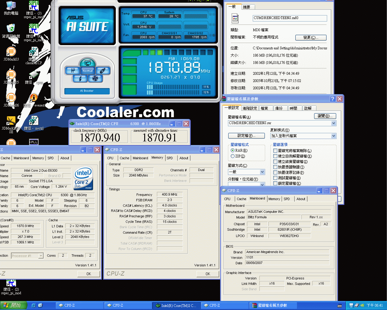Open the 分割檔 split volume size dropdown
The width and height of the screenshot is (387, 310).
(262, 184)
